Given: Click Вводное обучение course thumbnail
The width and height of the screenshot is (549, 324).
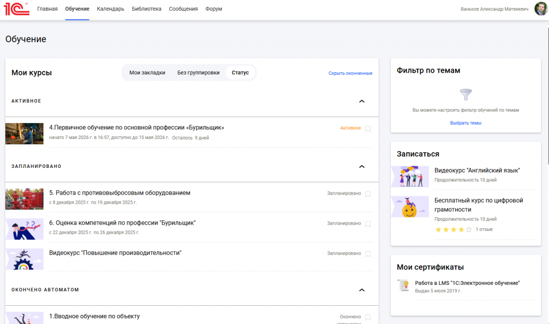Looking at the screenshot, I should click(25, 318).
